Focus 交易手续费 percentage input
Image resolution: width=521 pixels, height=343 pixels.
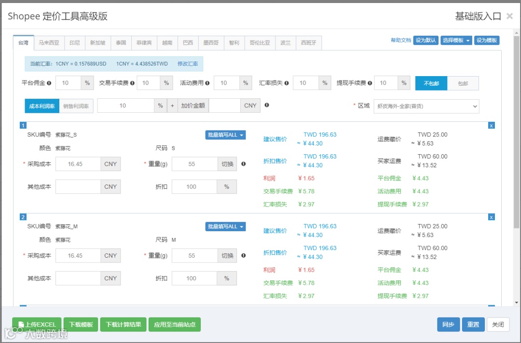pyautogui.click(x=149, y=83)
